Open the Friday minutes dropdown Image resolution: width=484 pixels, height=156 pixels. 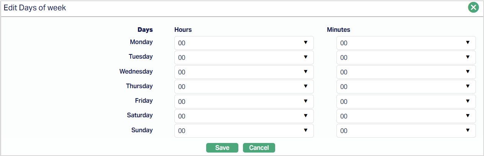pyautogui.click(x=406, y=102)
